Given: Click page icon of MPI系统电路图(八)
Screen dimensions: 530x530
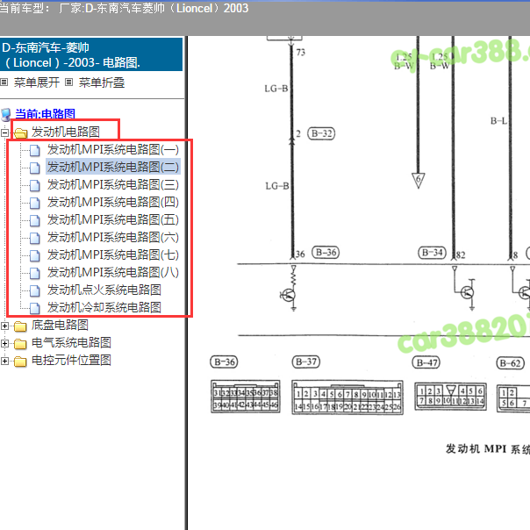Looking at the screenshot, I should pyautogui.click(x=34, y=274).
